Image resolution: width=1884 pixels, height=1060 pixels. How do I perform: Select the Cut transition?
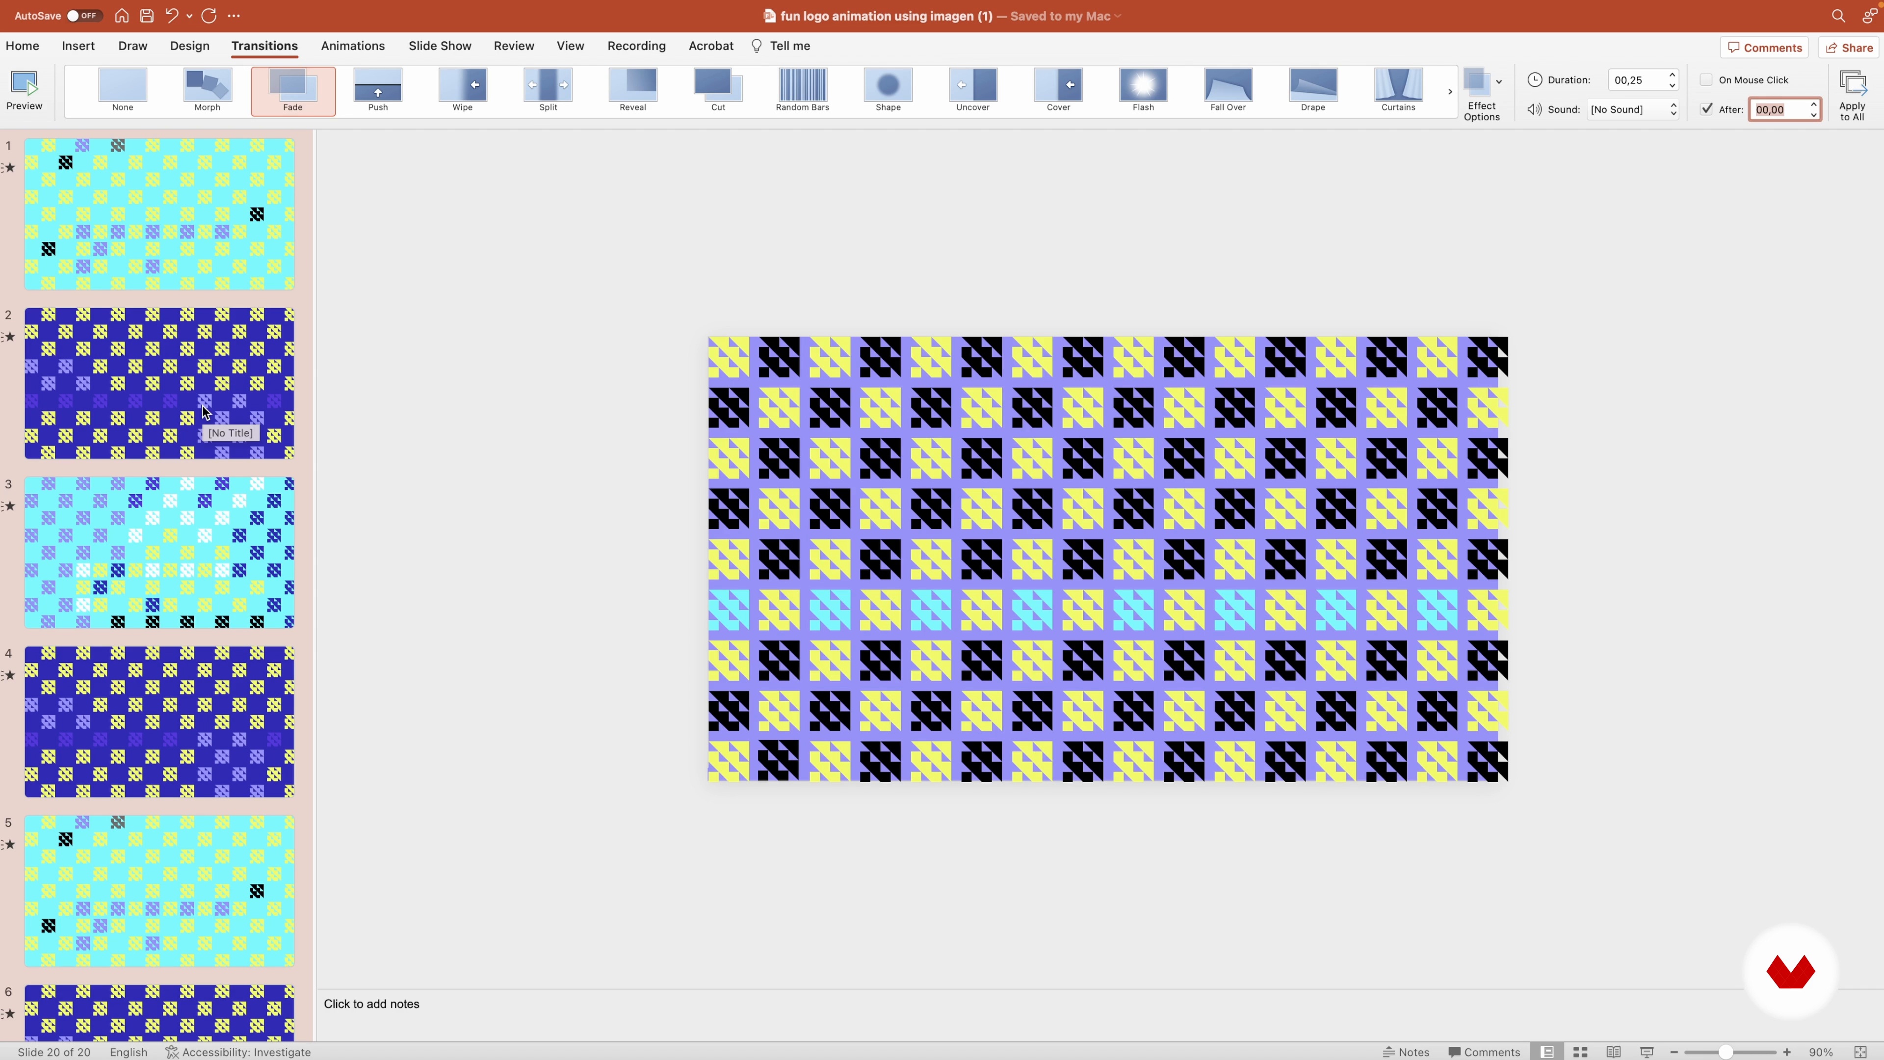[717, 91]
